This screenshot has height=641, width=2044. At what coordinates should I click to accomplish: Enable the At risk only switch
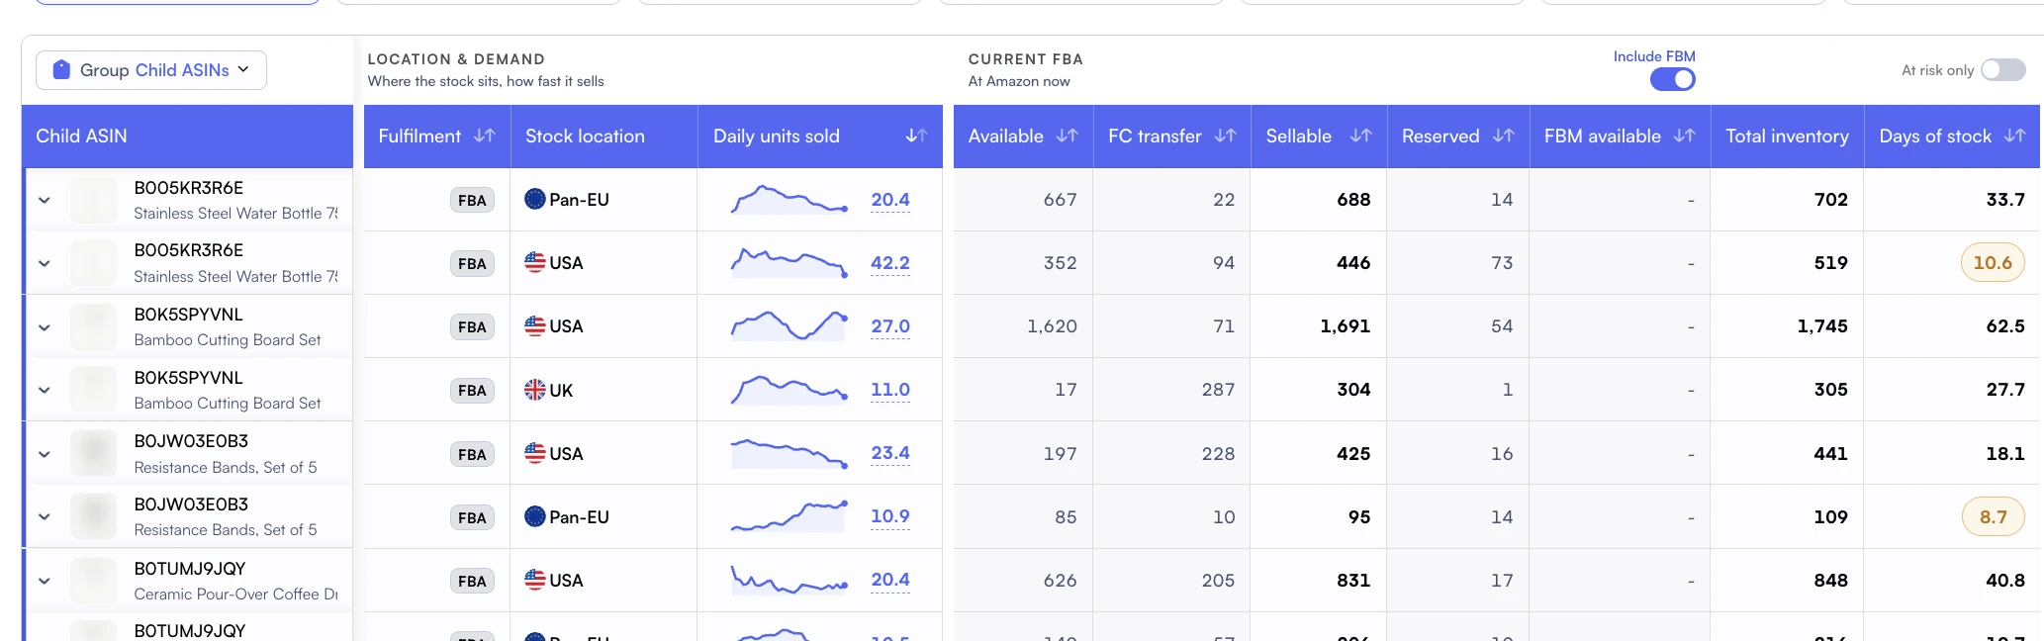click(x=2002, y=69)
